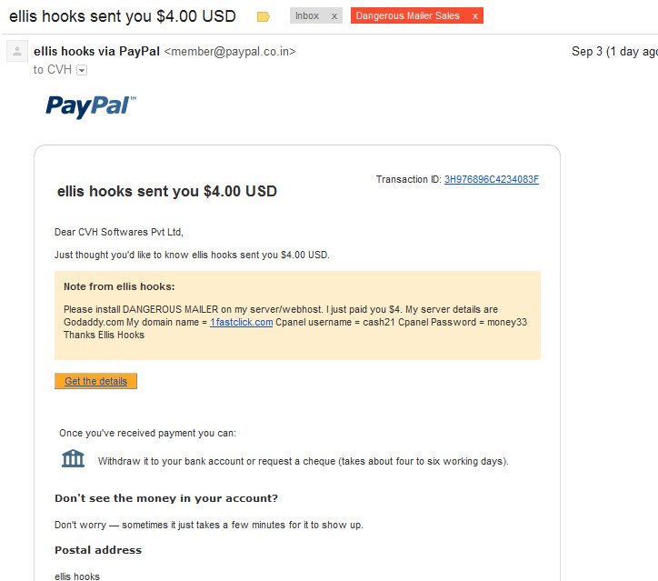Screen dimensions: 658x581
Task: Click the bold ellis hooks sent you heading
Action: pyautogui.click(x=167, y=192)
